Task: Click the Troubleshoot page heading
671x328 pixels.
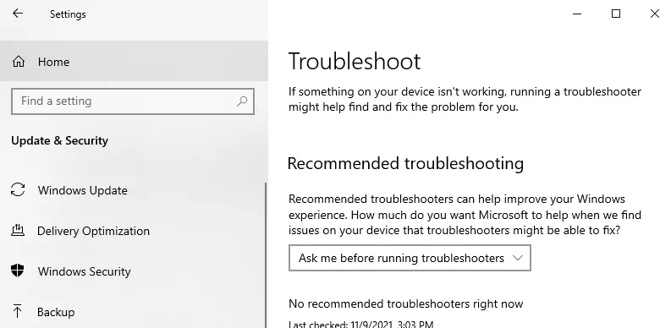Action: coord(355,61)
